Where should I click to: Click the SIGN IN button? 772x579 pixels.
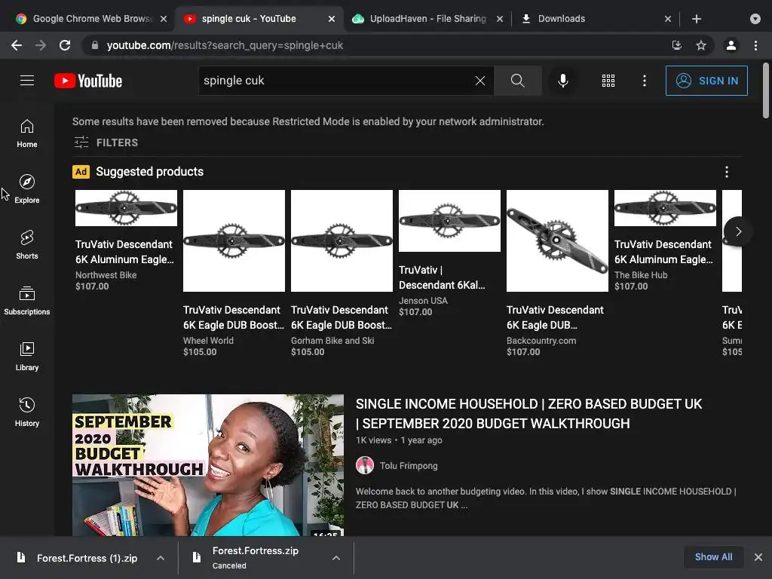pos(706,81)
